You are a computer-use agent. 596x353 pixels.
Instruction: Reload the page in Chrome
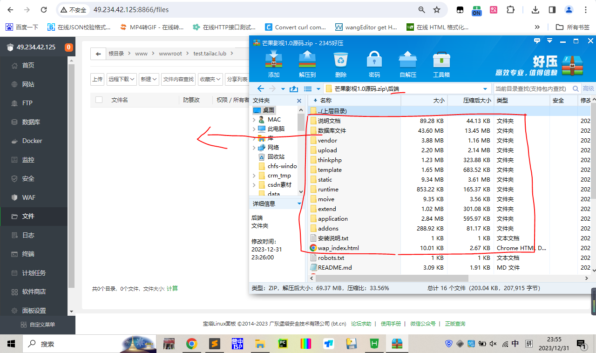44,10
